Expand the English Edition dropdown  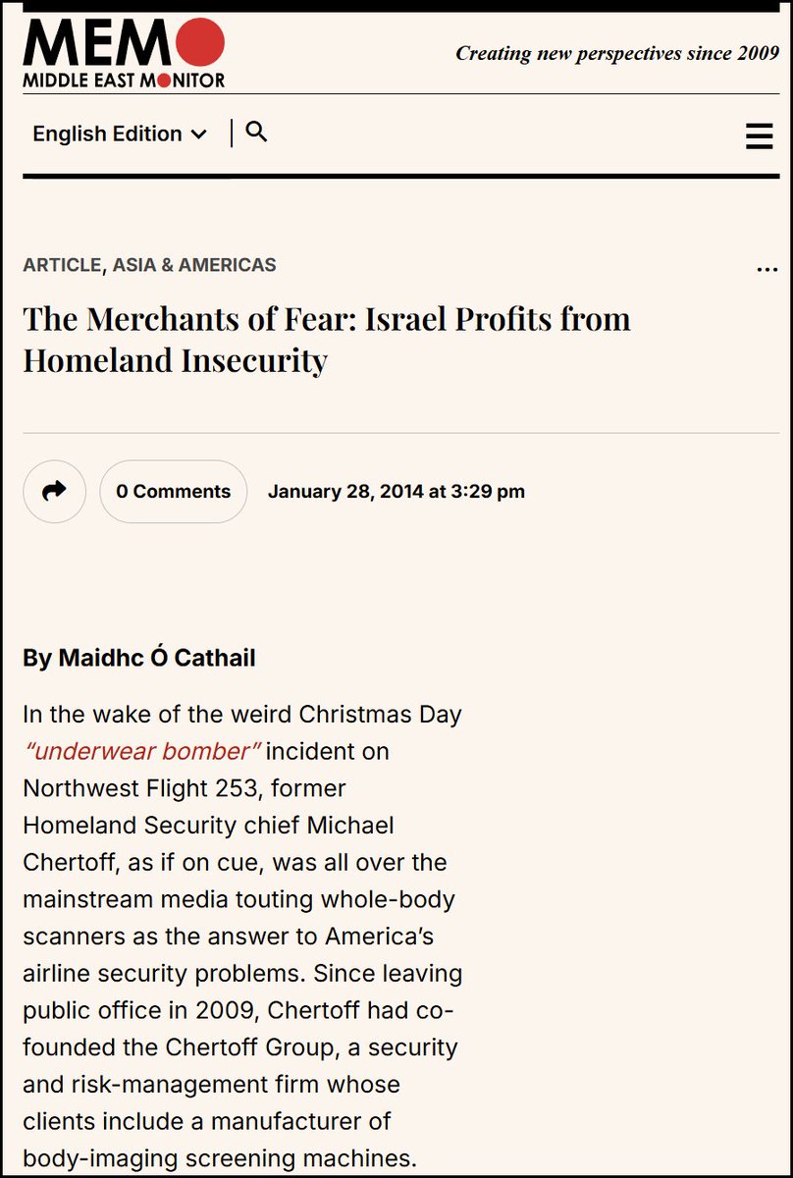coord(119,134)
